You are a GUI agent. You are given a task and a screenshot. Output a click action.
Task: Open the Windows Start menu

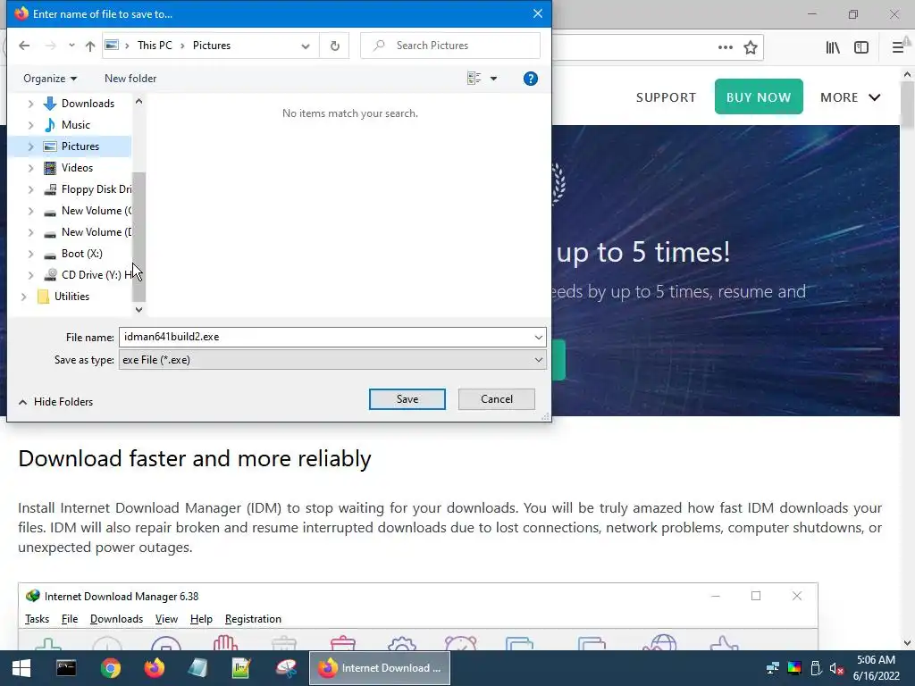point(21,668)
